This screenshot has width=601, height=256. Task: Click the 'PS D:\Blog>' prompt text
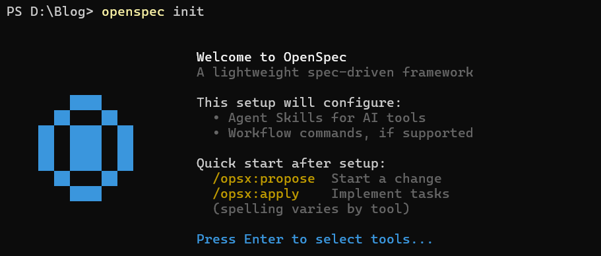(x=50, y=11)
